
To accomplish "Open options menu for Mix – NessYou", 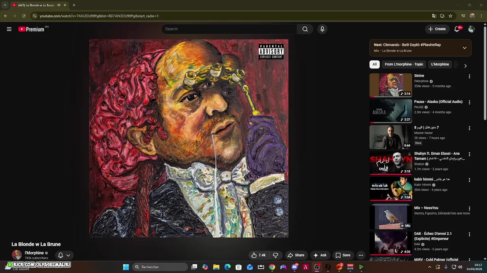I will pos(469,209).
